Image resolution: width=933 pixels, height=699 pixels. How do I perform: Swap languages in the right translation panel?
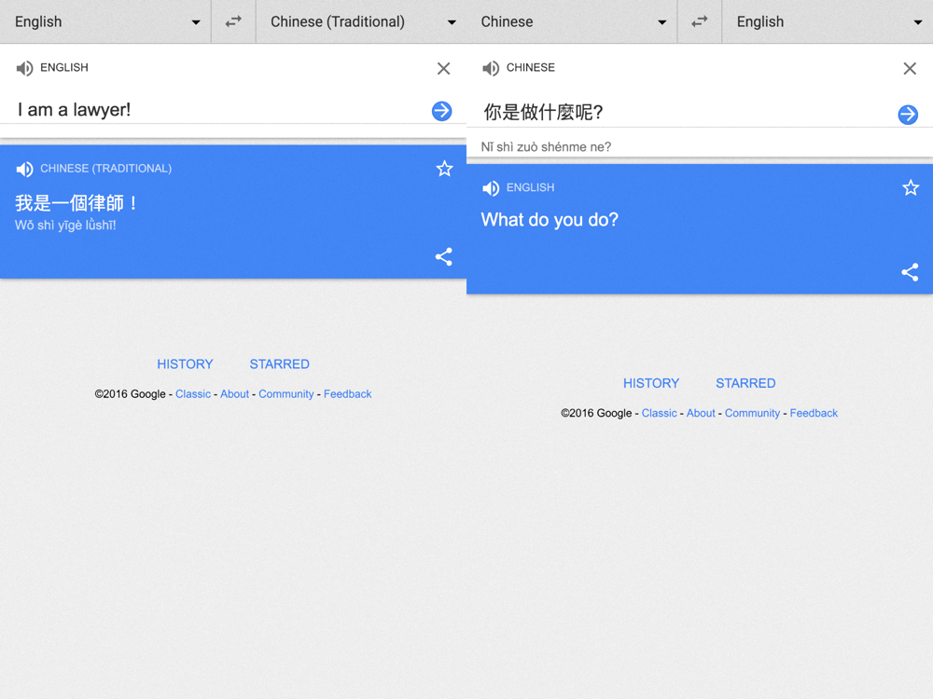(x=699, y=21)
